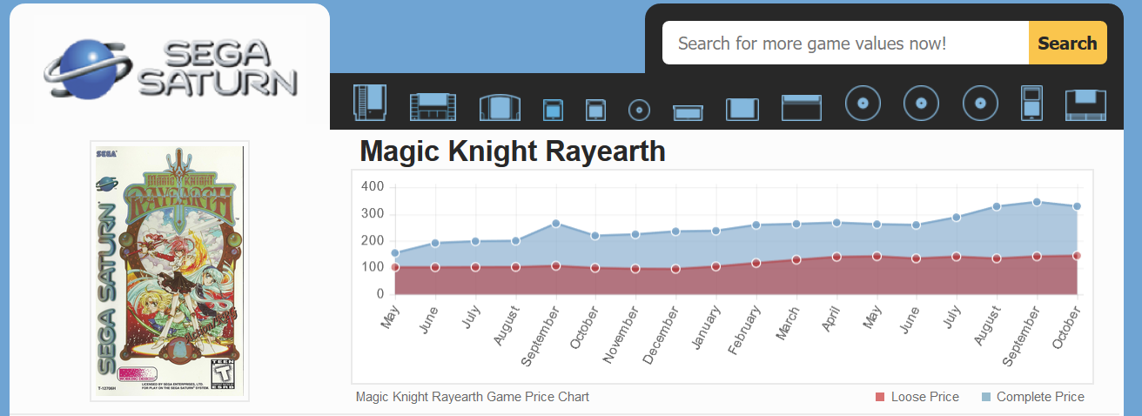The image size is (1142, 416).
Task: Choose the wide cartridge icon beside the discs
Action: 801,107
